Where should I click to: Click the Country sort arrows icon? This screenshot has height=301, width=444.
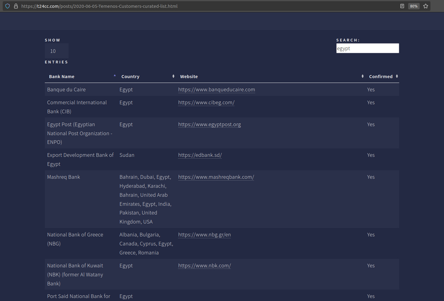tap(173, 76)
